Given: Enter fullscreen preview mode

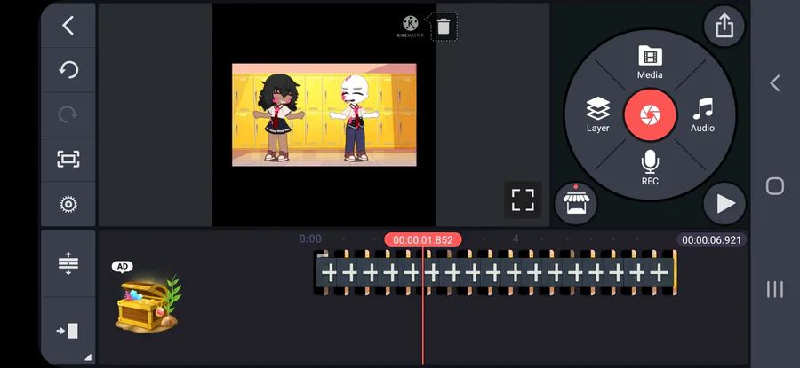Looking at the screenshot, I should click(523, 200).
